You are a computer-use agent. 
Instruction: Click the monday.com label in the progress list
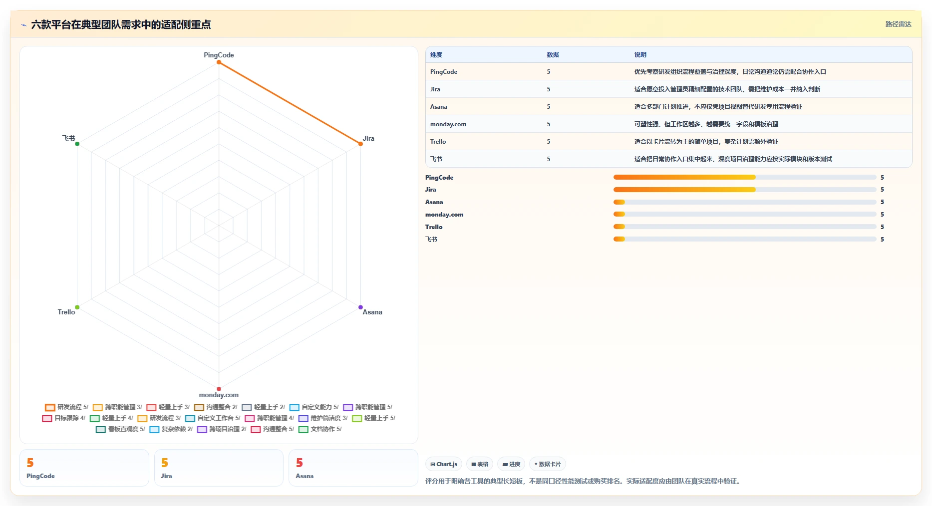point(444,215)
